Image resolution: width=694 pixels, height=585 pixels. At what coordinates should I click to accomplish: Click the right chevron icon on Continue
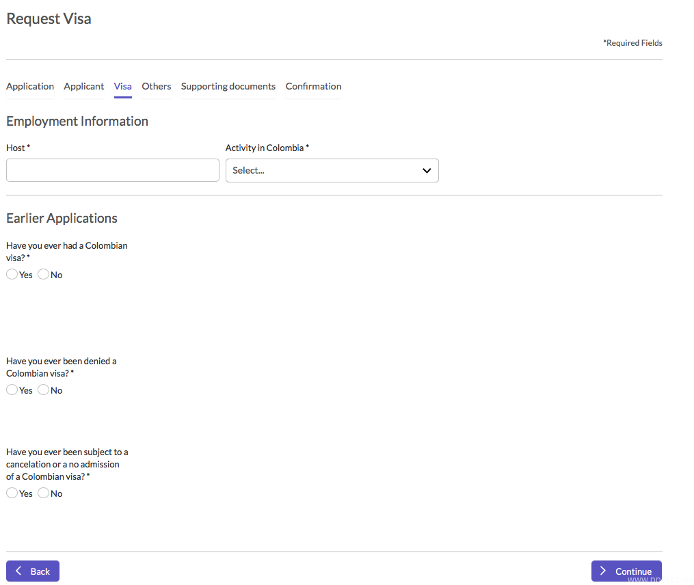click(x=603, y=571)
